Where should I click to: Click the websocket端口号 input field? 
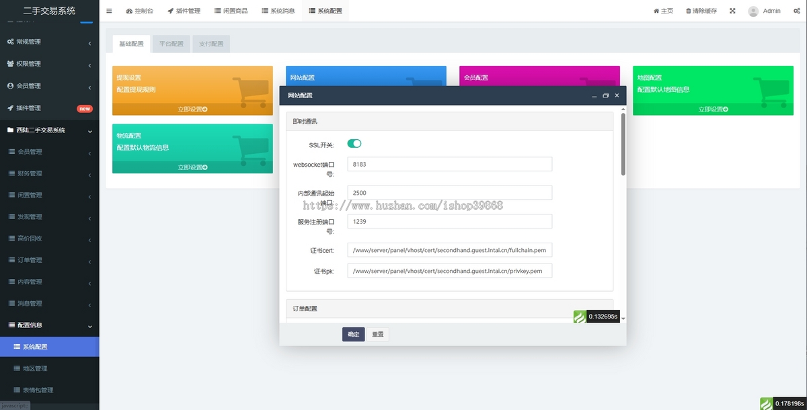click(x=449, y=164)
